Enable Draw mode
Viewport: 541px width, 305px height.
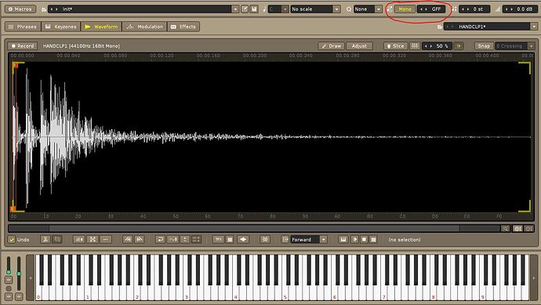[x=331, y=46]
